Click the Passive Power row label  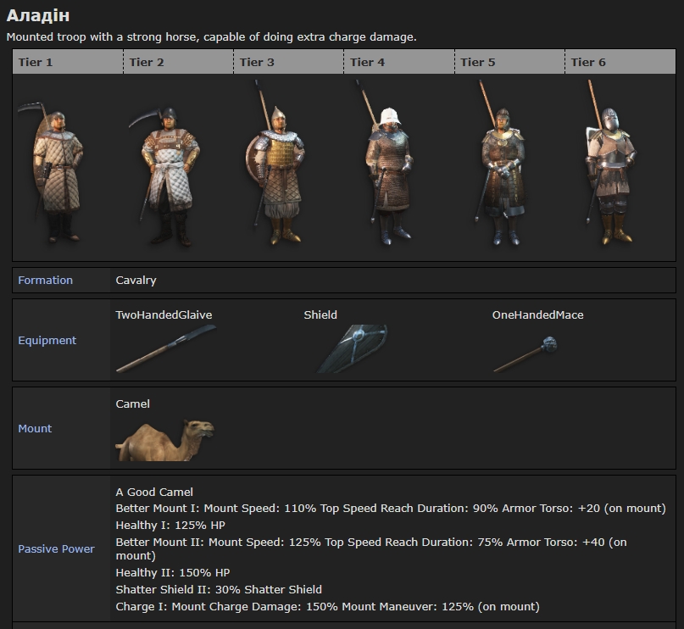click(56, 549)
